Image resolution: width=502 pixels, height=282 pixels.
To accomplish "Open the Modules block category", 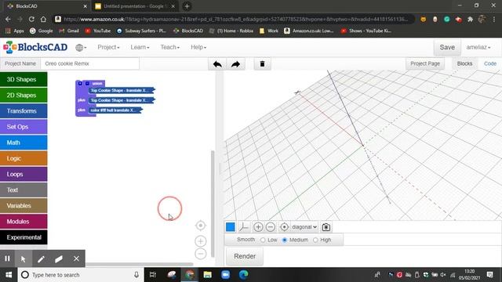I will pos(24,222).
